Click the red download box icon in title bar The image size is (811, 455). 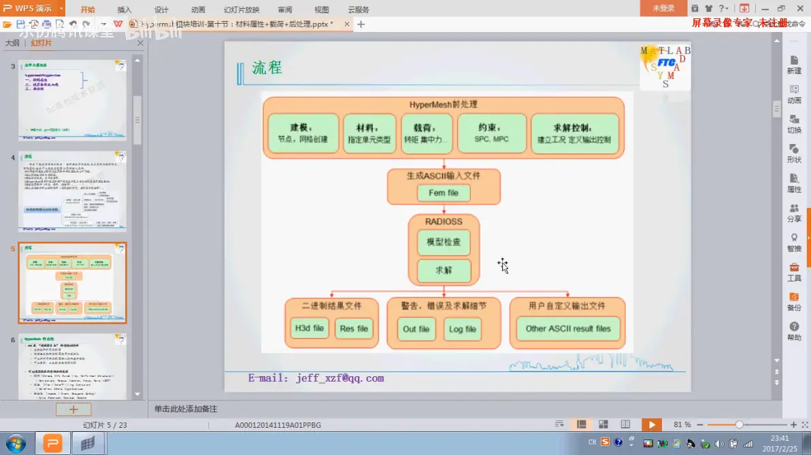click(x=744, y=8)
